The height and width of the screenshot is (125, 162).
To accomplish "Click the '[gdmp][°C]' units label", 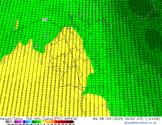I will pyautogui.click(x=53, y=119).
